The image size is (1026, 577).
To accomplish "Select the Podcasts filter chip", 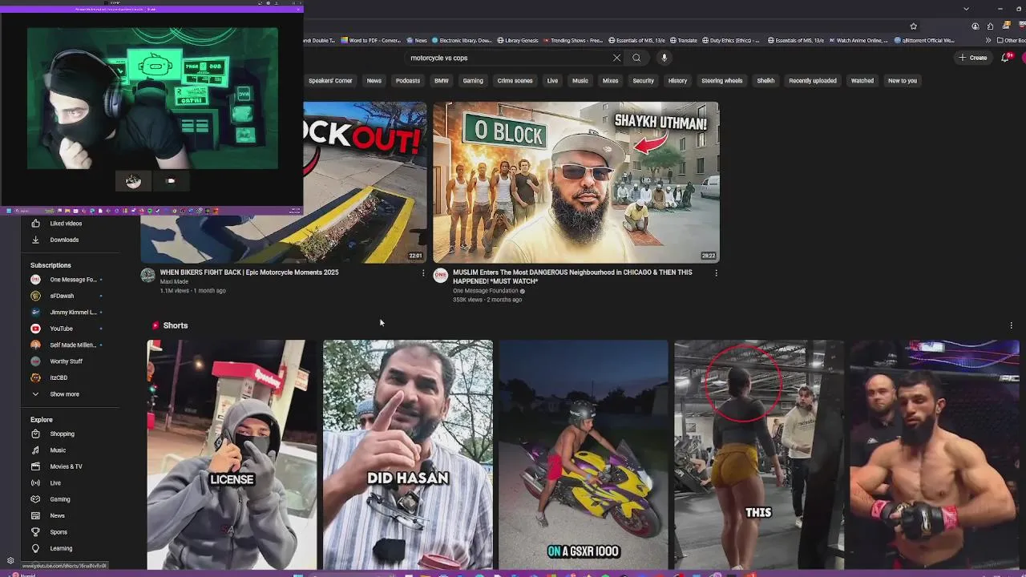I will coord(407,80).
